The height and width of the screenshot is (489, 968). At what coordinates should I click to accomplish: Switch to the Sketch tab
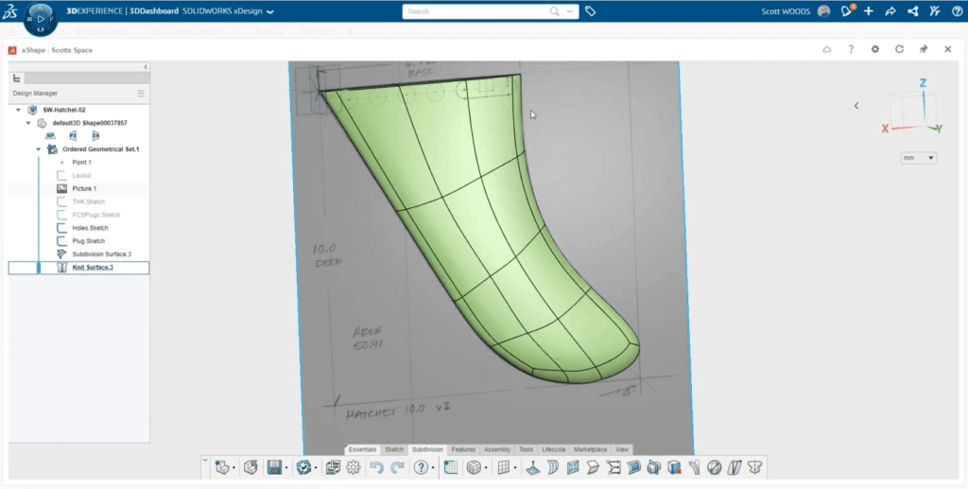[394, 449]
